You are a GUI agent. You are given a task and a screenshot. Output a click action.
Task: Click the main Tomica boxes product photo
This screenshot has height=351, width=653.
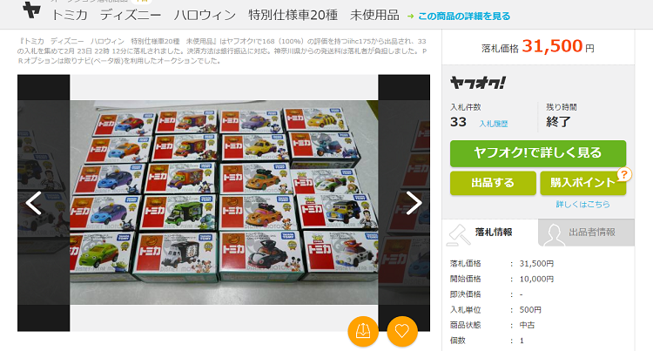224,202
